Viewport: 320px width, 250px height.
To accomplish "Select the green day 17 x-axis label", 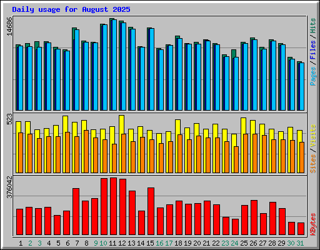I will tap(169, 243).
